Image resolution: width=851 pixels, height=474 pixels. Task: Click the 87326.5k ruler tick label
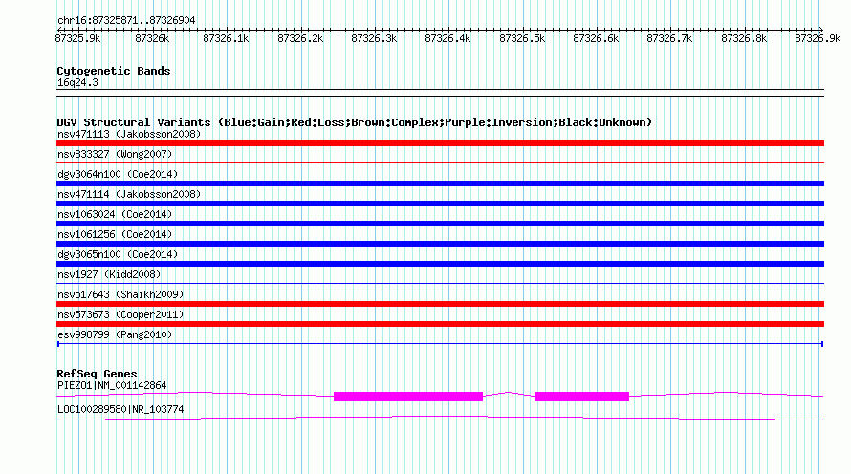coord(522,39)
